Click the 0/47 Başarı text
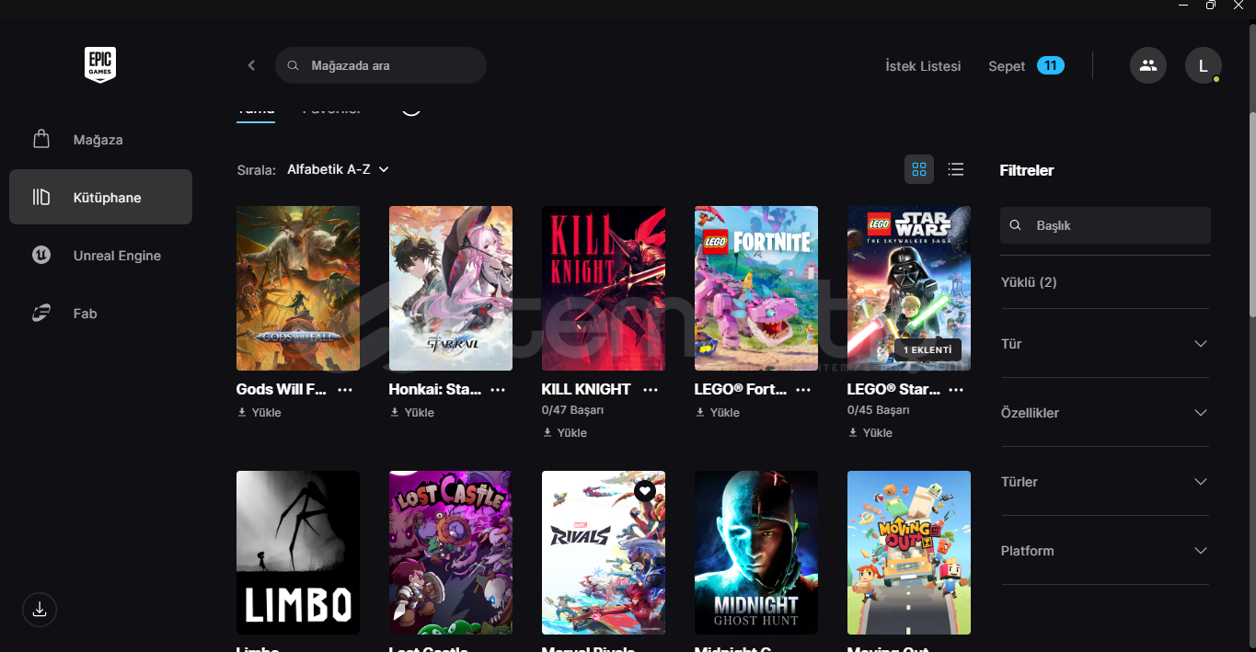The height and width of the screenshot is (652, 1256). coord(572,410)
